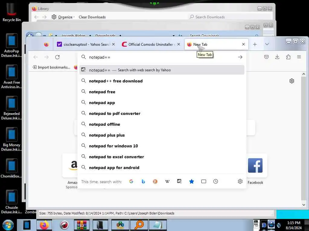Pick suggestion notepad free
The width and height of the screenshot is (309, 231).
(x=162, y=92)
